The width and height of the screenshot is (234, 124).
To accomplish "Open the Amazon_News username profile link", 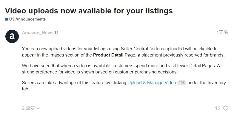I will tap(37, 33).
